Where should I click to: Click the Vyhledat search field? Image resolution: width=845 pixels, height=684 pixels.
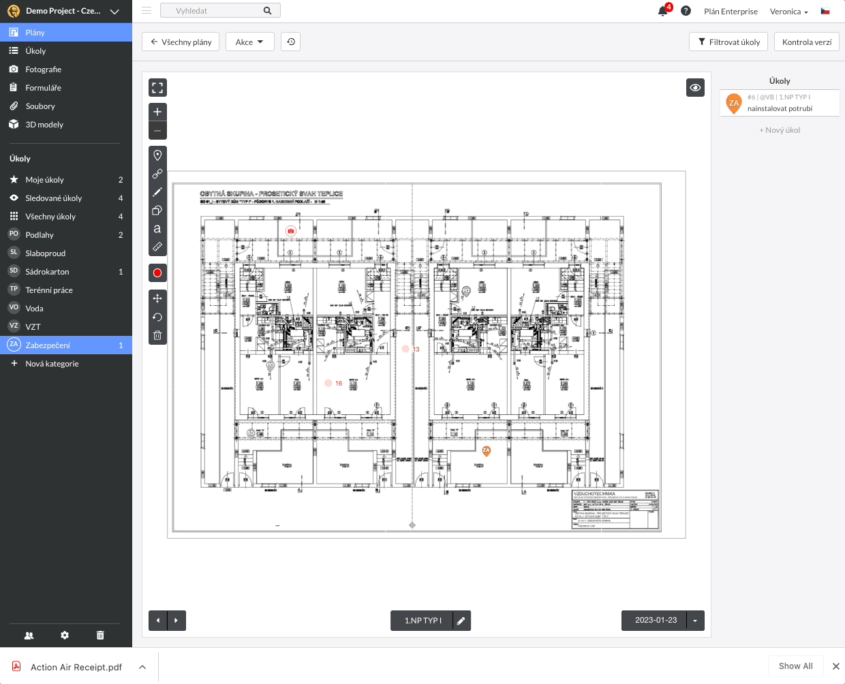(215, 11)
